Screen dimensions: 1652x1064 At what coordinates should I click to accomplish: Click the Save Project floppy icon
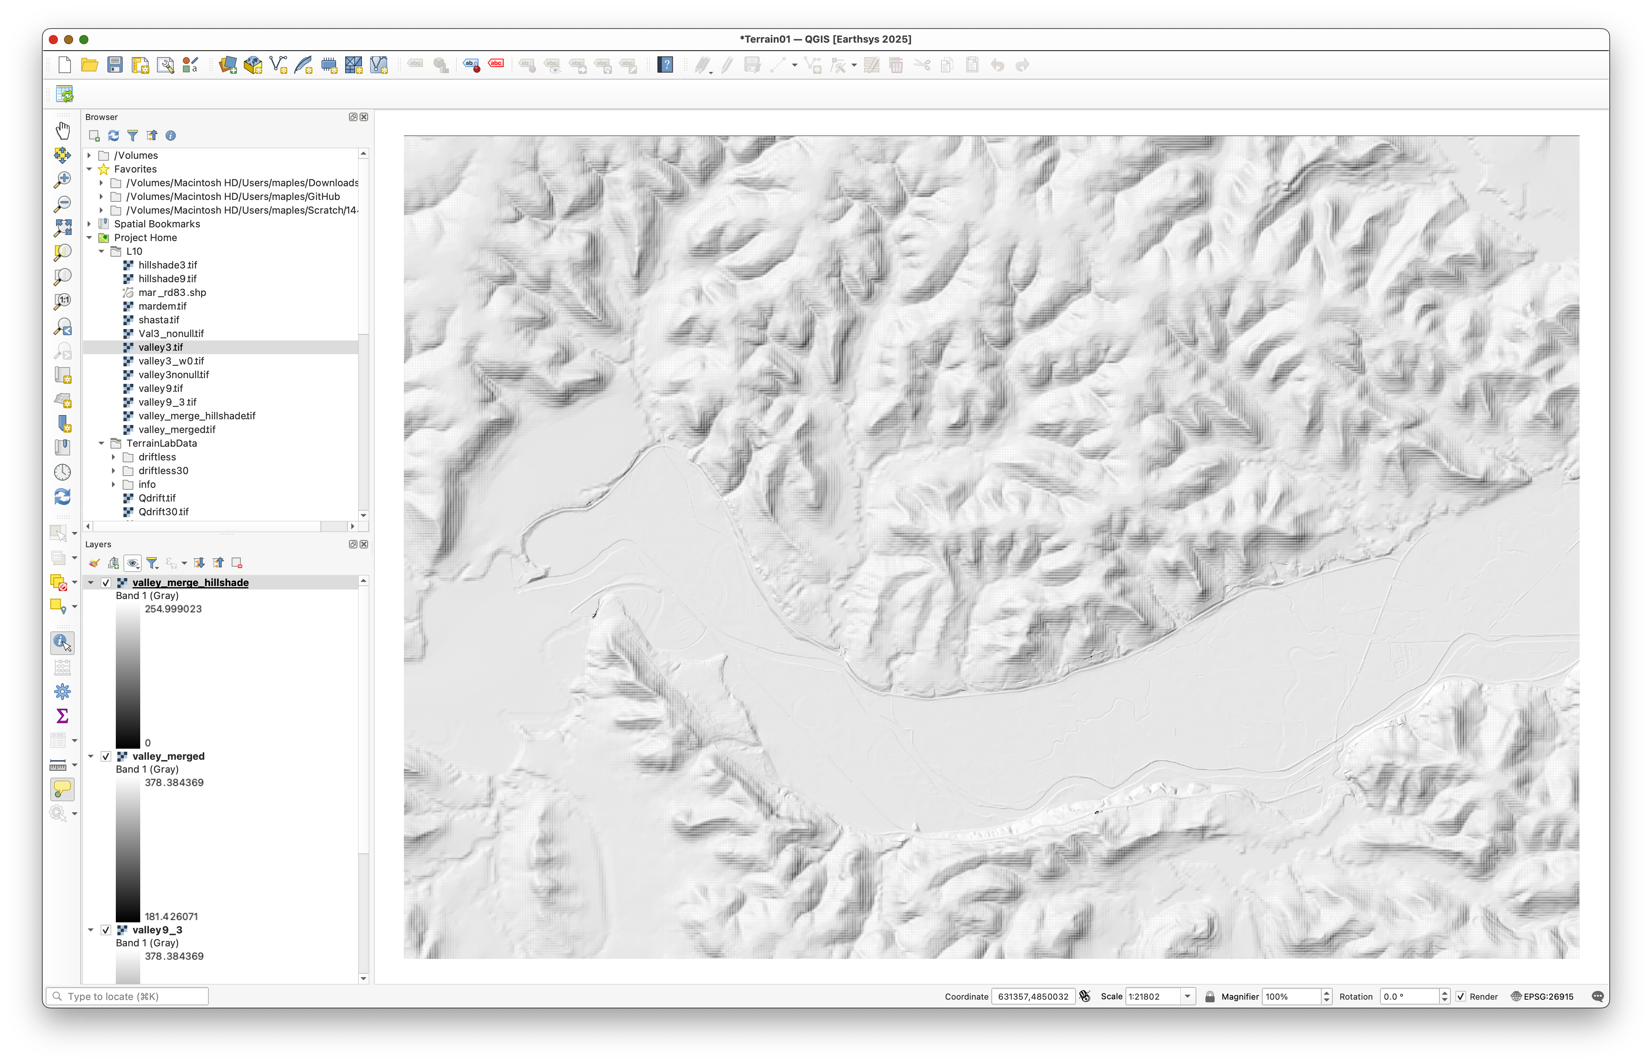point(115,65)
